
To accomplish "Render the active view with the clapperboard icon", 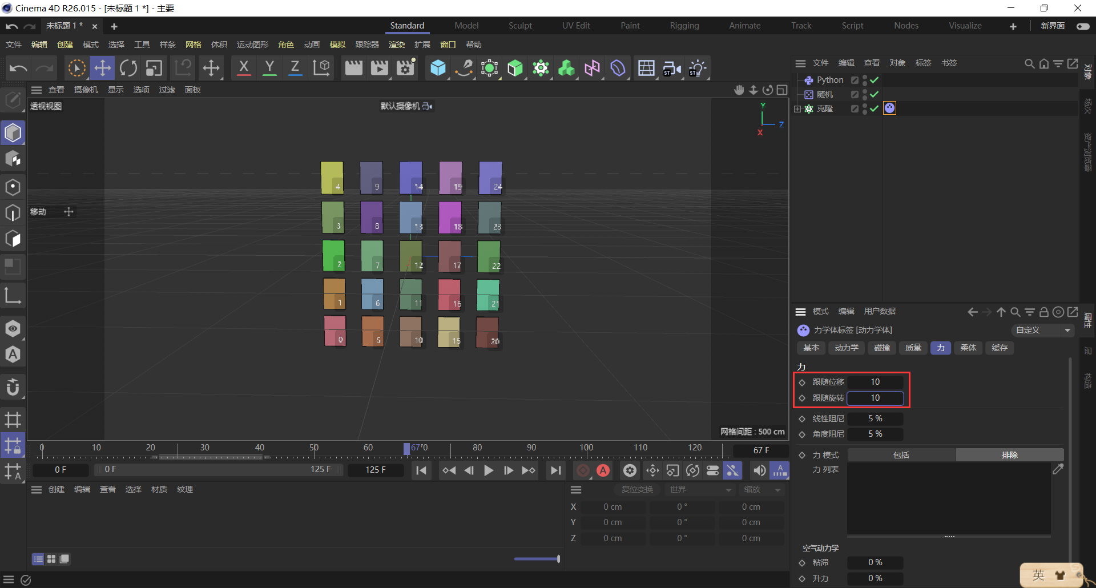I will coord(354,68).
